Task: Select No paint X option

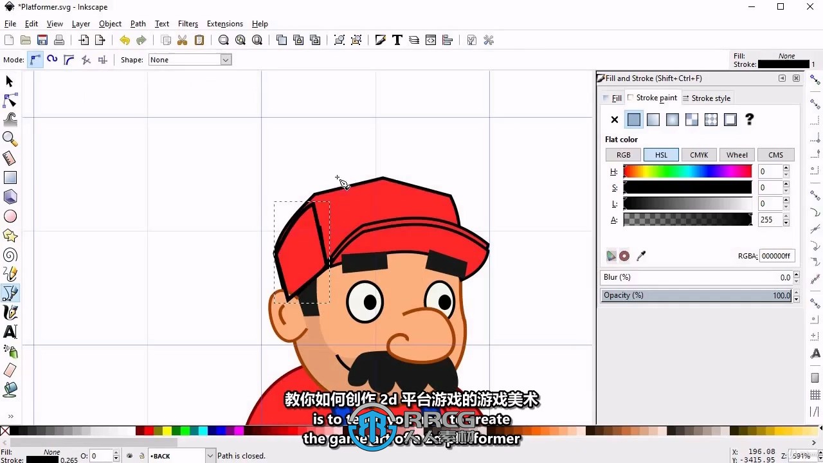Action: 614,120
